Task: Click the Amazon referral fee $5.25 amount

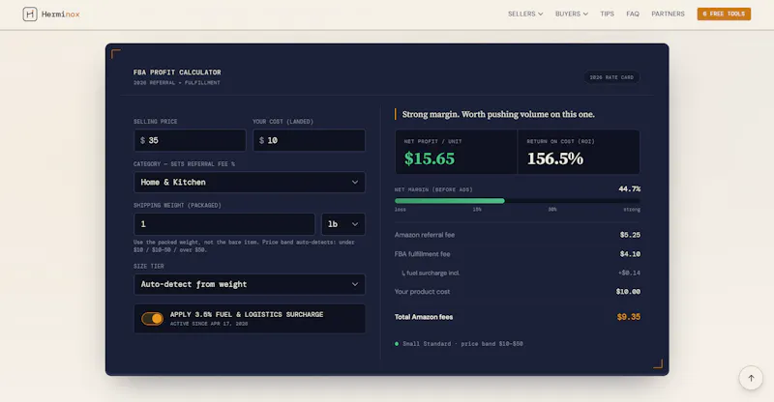Action: 630,235
